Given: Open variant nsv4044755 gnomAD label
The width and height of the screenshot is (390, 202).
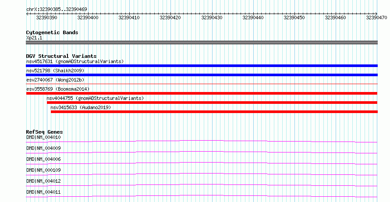Looking at the screenshot, I should (95, 98).
